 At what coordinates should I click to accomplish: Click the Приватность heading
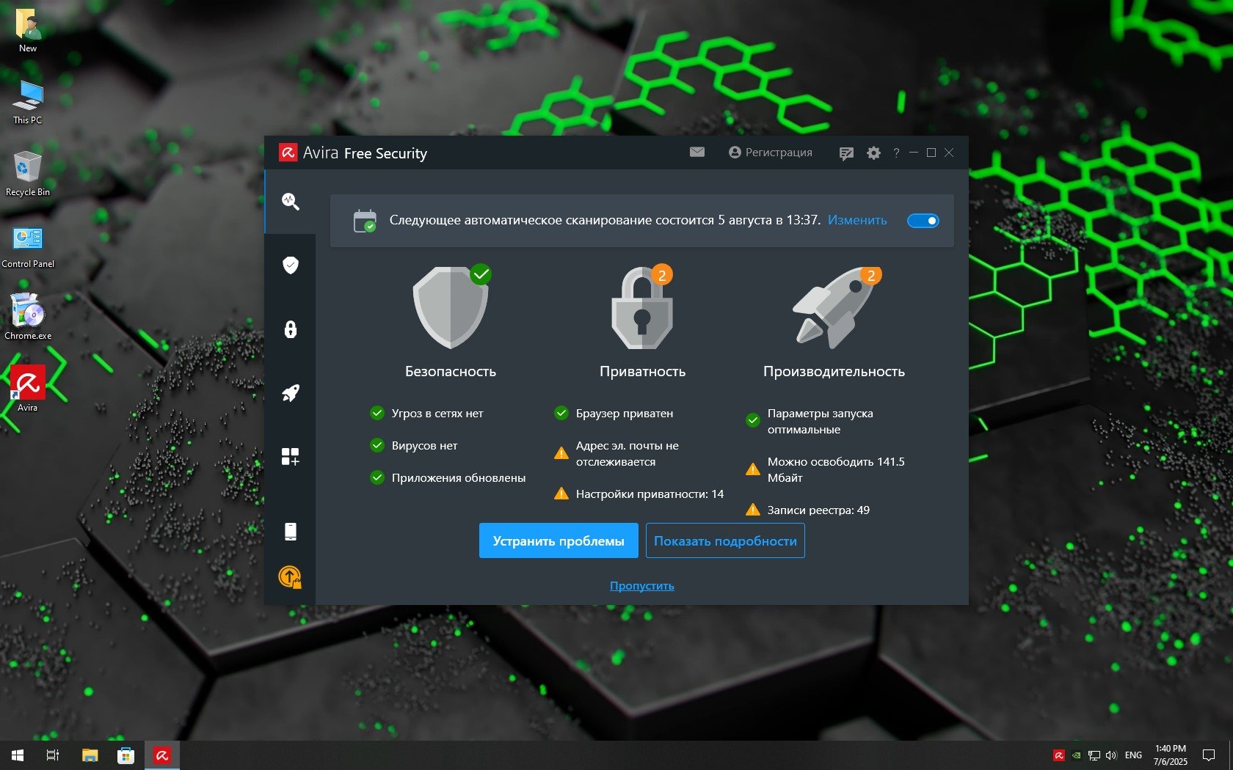(642, 371)
